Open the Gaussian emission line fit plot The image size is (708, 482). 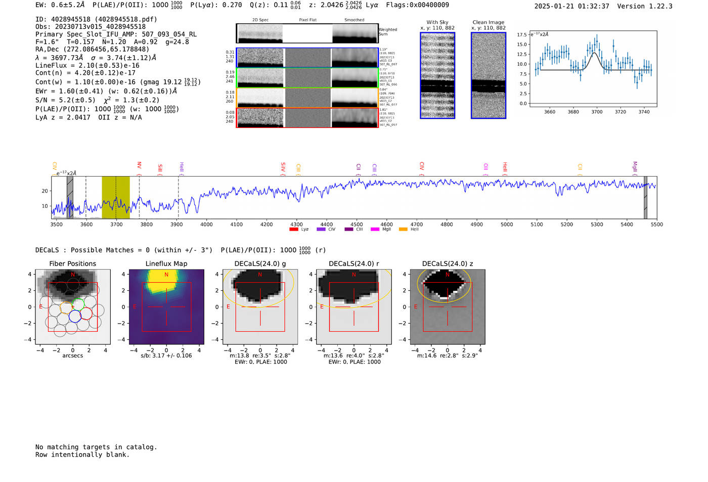click(593, 69)
